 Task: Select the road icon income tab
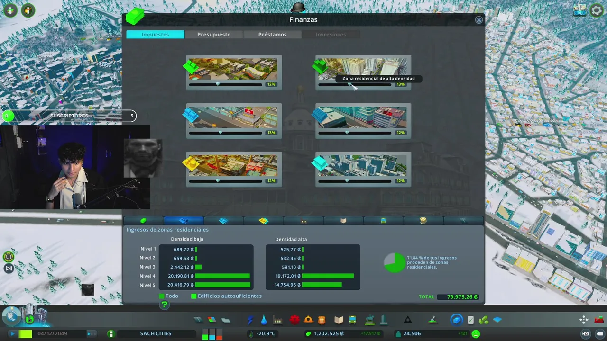(463, 221)
